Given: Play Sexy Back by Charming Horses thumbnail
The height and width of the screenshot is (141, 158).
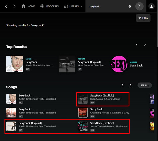Looking at the screenshot, I should pyautogui.click(x=83, y=113).
